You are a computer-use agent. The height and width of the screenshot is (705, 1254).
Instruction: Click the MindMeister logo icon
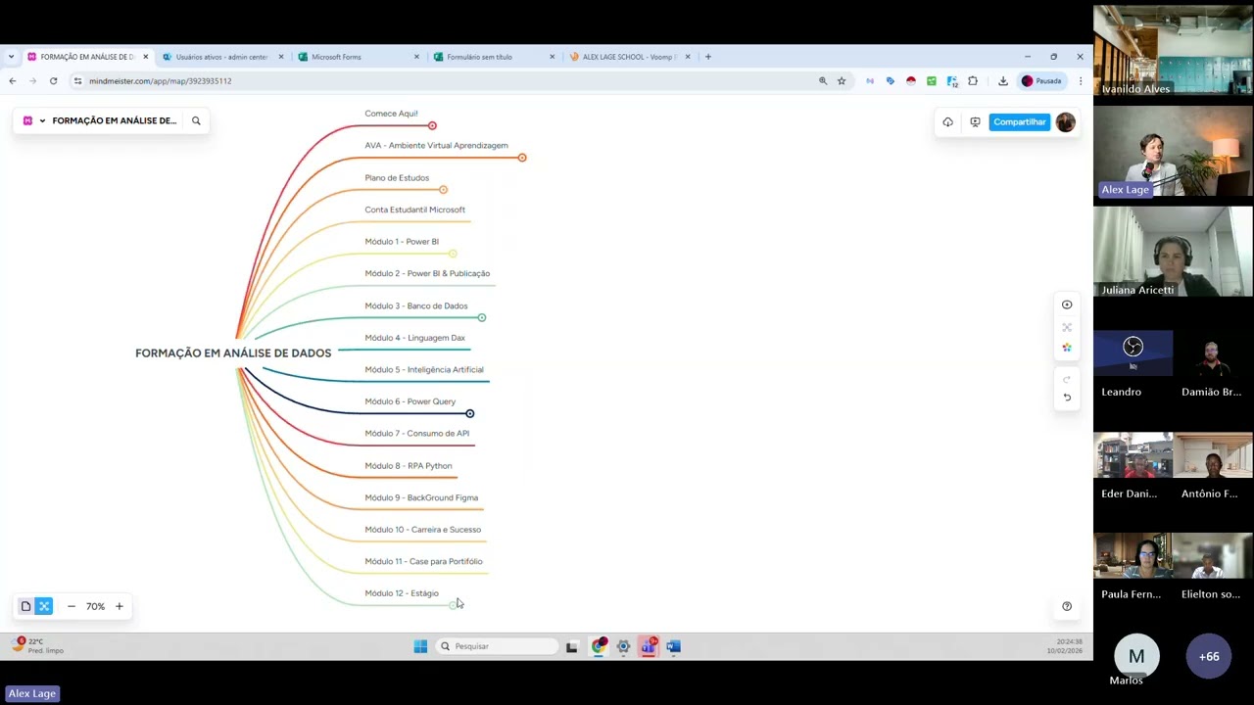coord(27,120)
